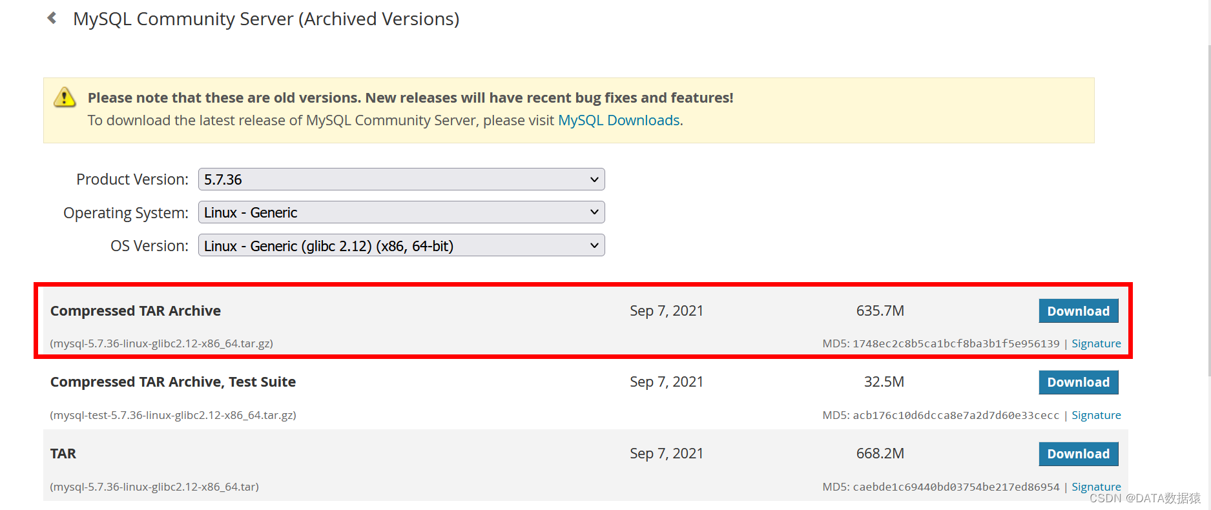Click the filename mysql-5.7.36-linux-glibc2.12-x86_64.tar.gz
Image resolution: width=1211 pixels, height=510 pixels.
(161, 343)
